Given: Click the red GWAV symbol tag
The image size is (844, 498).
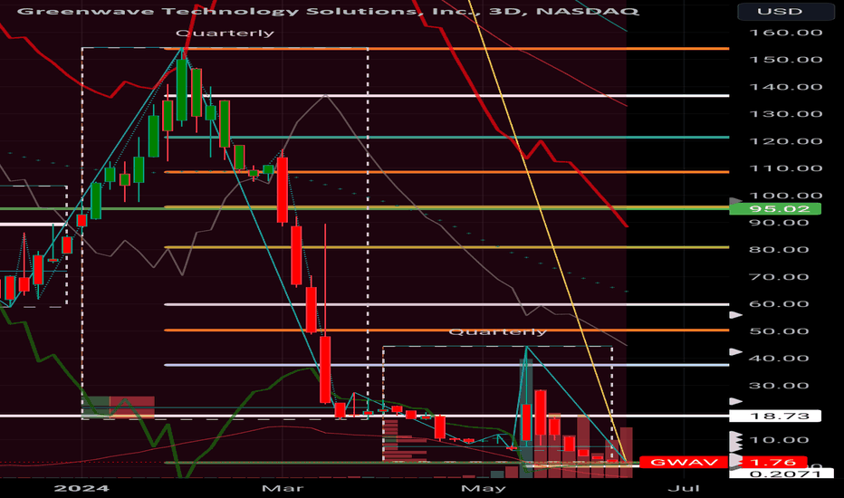Looking at the screenshot, I should click(x=684, y=462).
